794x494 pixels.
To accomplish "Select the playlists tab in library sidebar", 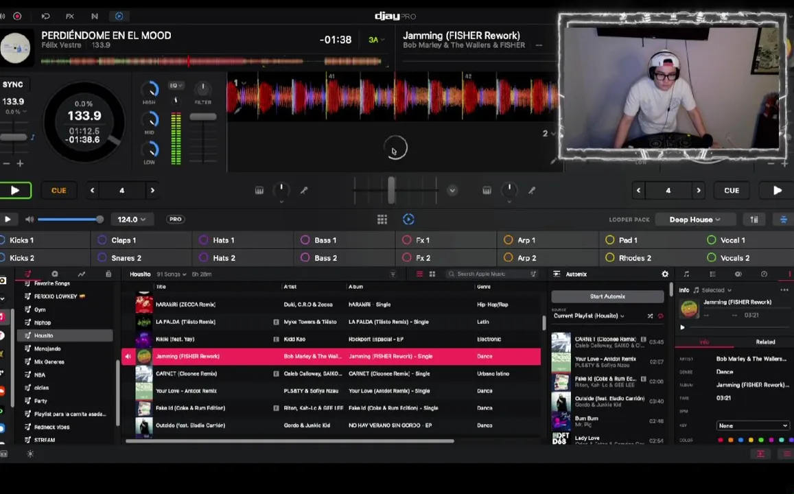I will pyautogui.click(x=28, y=274).
